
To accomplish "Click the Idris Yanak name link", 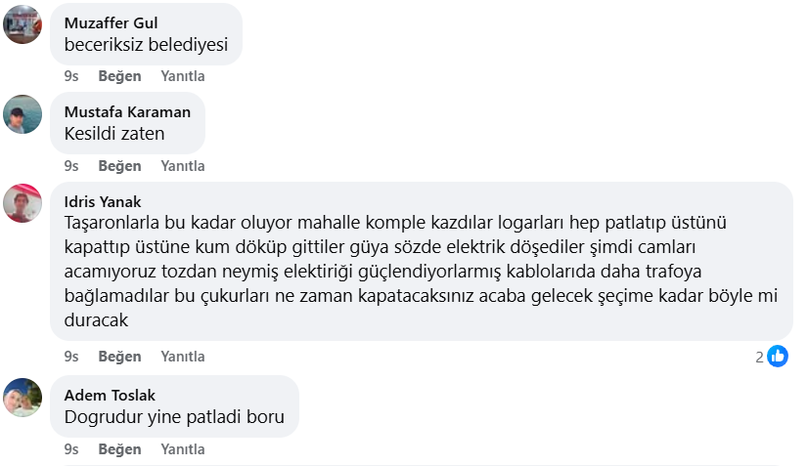I will click(x=95, y=201).
